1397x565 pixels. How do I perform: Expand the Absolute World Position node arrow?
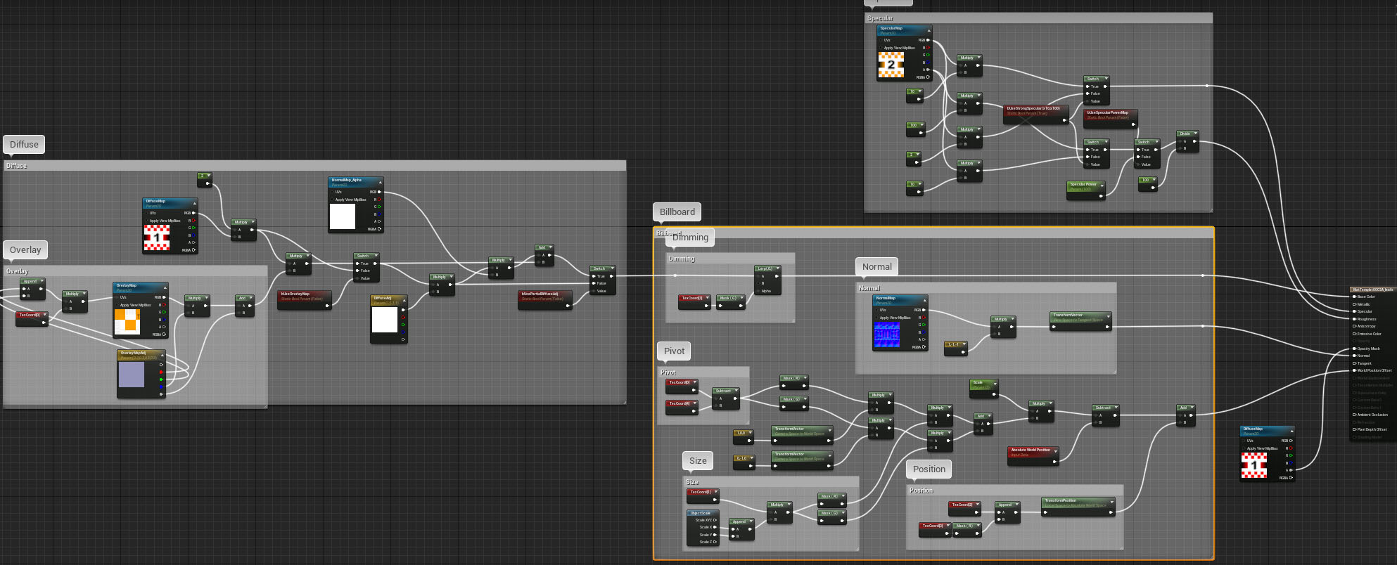click(1055, 450)
